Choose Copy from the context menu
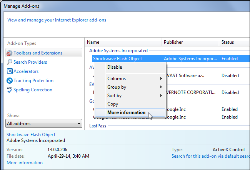Image resolution: width=250 pixels, height=170 pixels. pos(113,104)
